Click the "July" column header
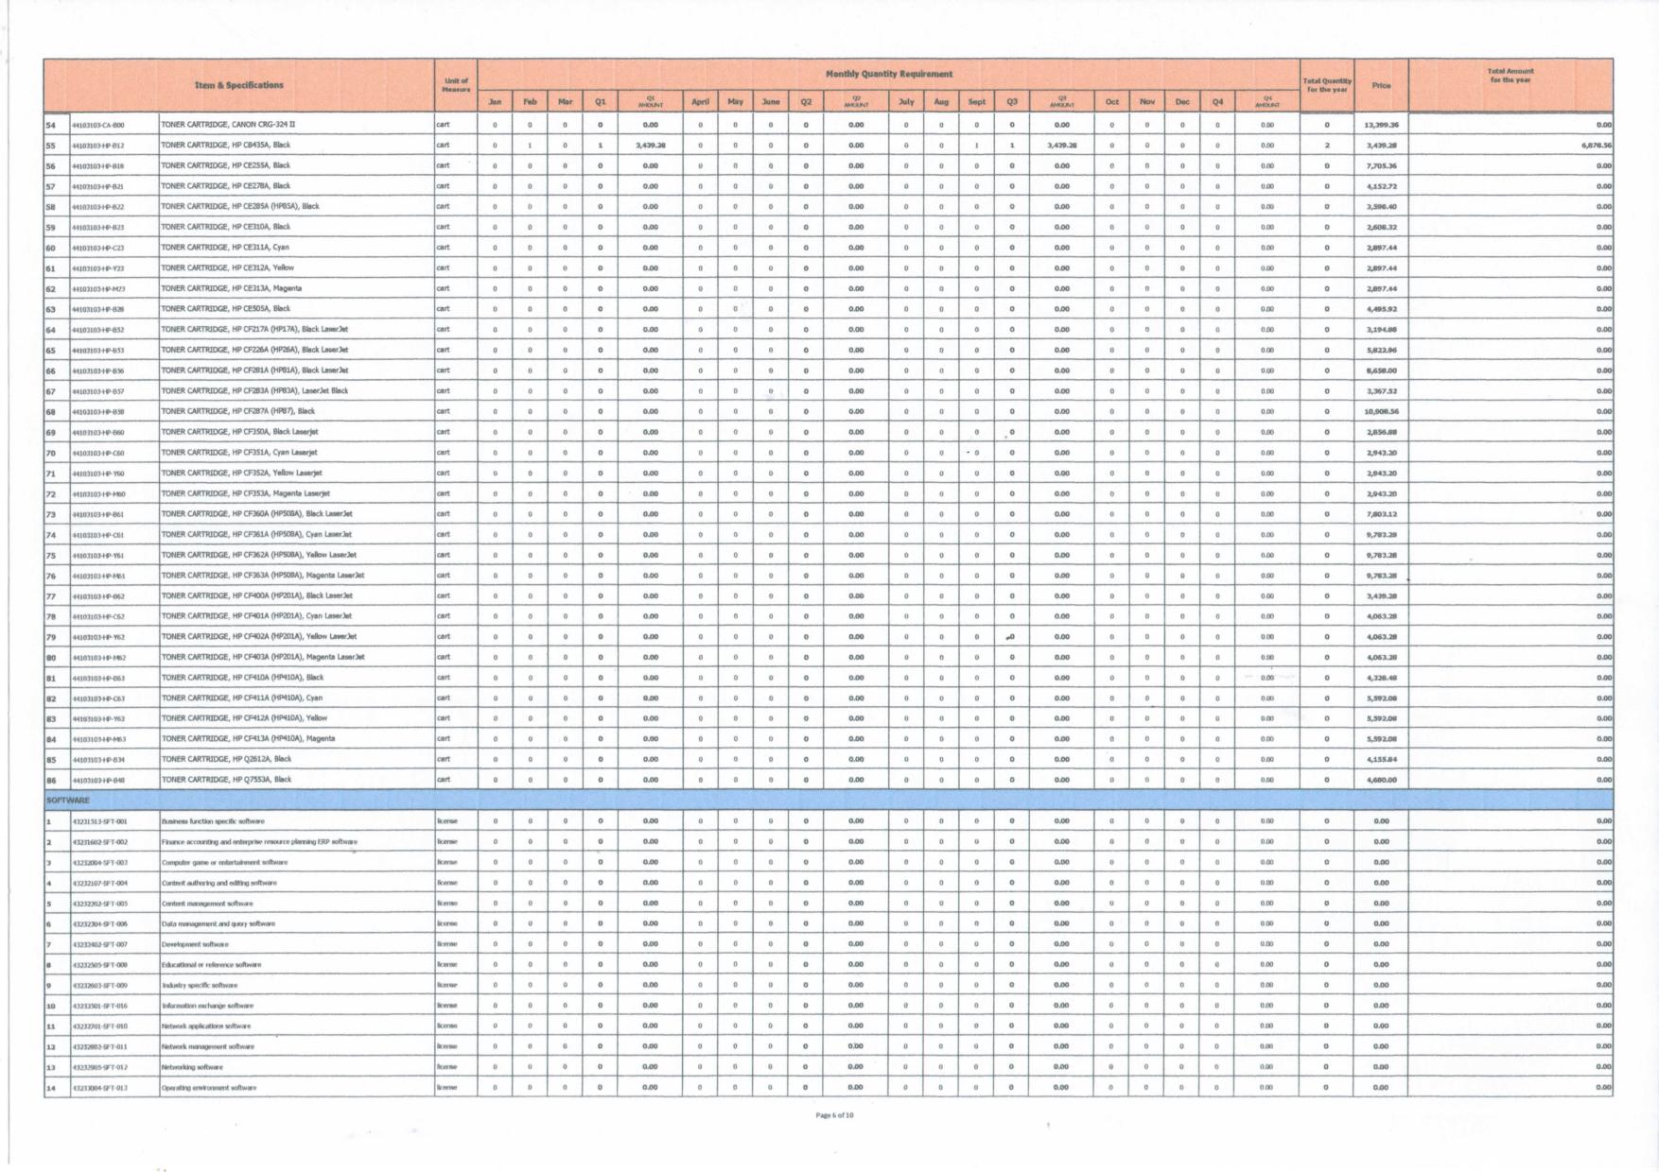This screenshot has width=1659, height=1172. tap(906, 101)
